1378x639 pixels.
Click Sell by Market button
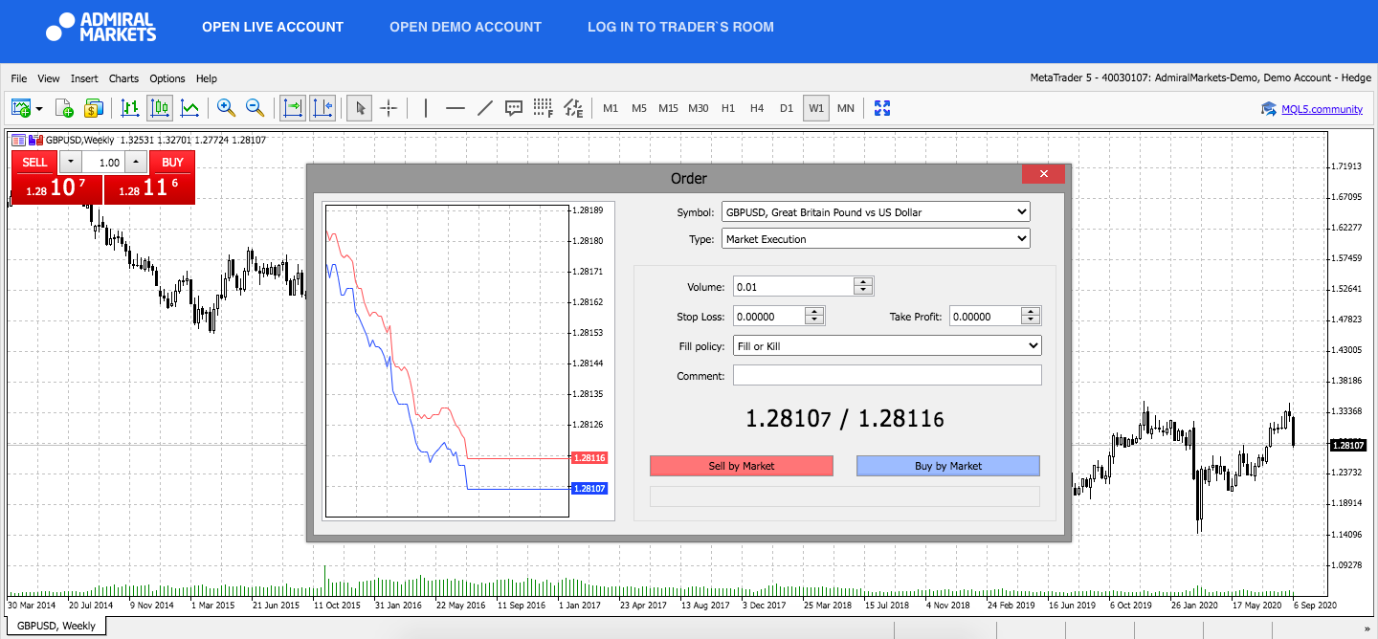pos(742,466)
